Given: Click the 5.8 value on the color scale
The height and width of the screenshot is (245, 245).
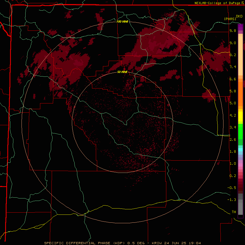Looking at the screenshot, I should [x=233, y=91].
